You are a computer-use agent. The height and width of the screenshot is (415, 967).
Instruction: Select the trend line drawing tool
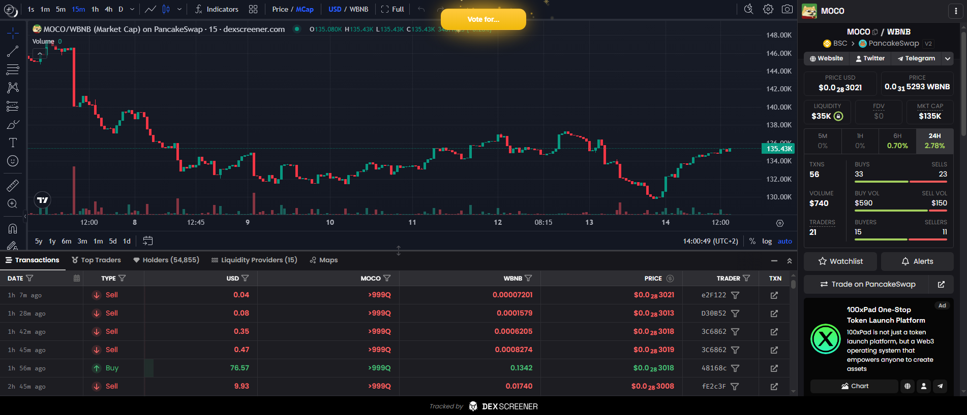13,51
